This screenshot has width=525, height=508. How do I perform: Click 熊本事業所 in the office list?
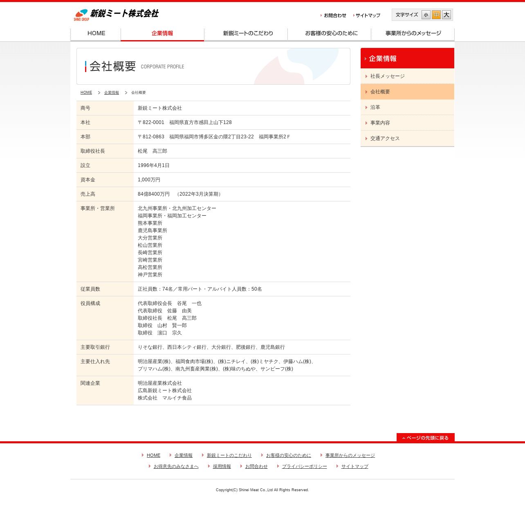150,223
